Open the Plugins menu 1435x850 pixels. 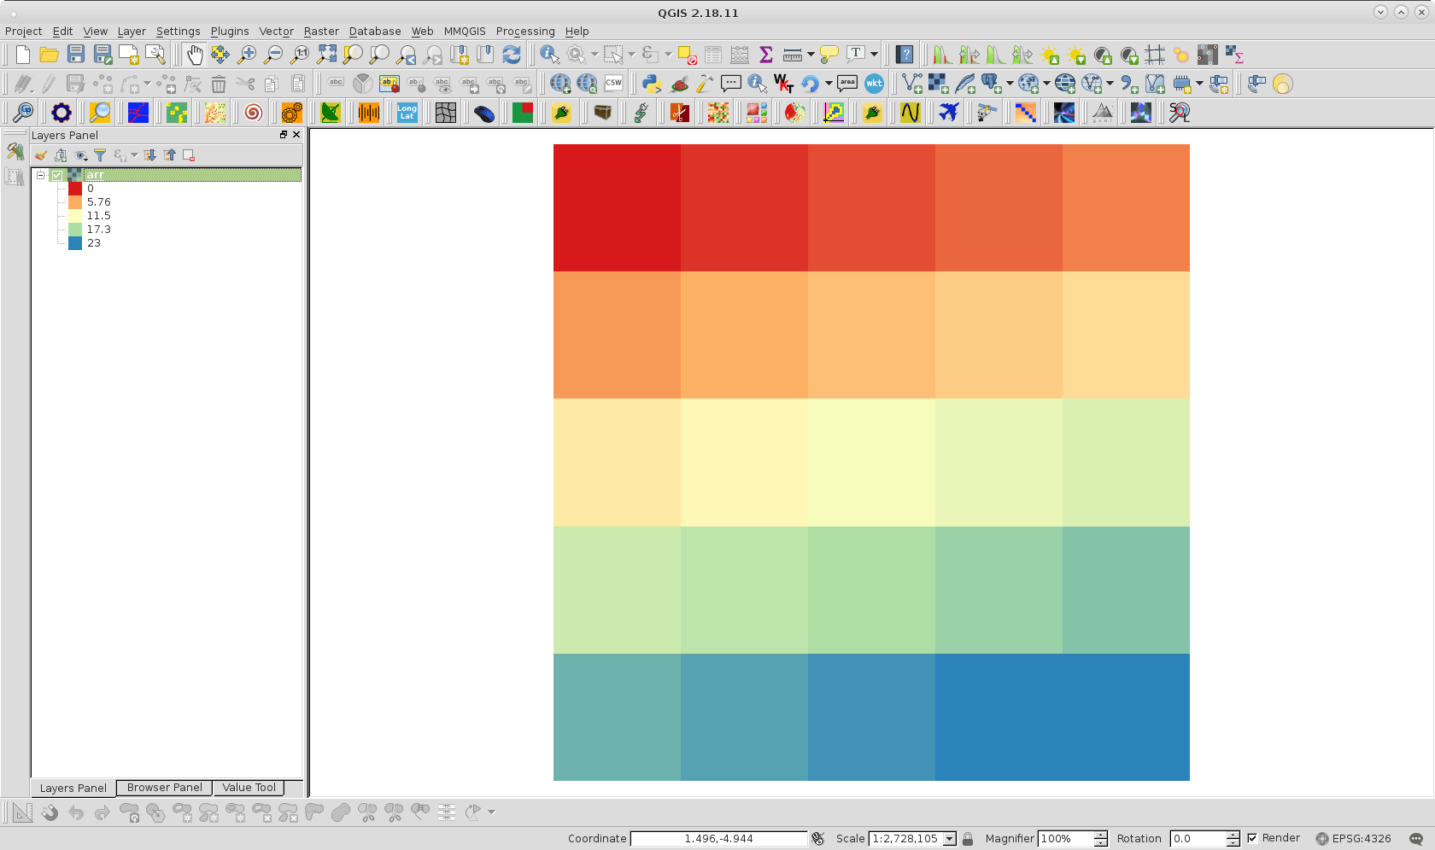230,32
